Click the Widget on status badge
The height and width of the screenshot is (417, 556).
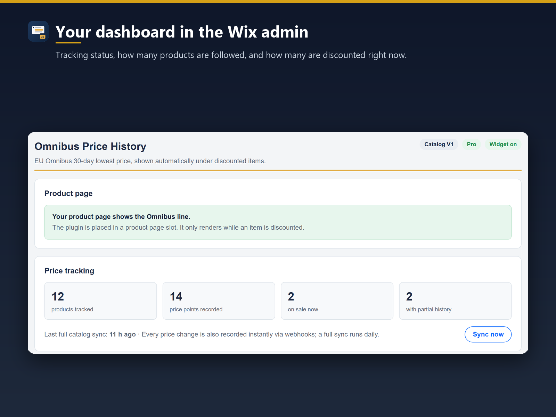pyautogui.click(x=503, y=144)
